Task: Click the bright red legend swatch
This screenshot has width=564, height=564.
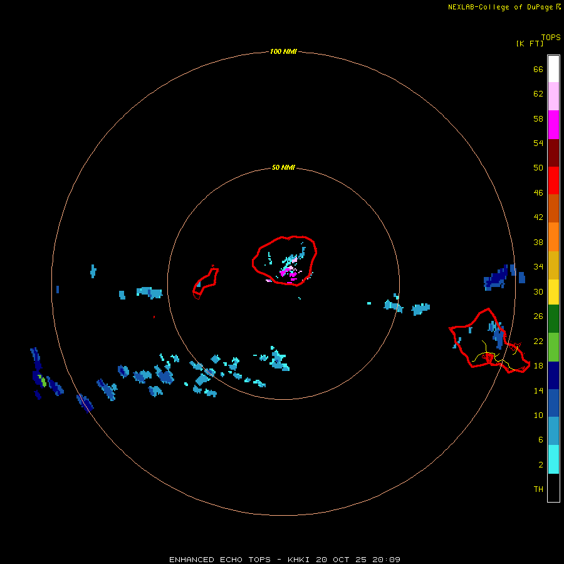Action: tap(553, 180)
